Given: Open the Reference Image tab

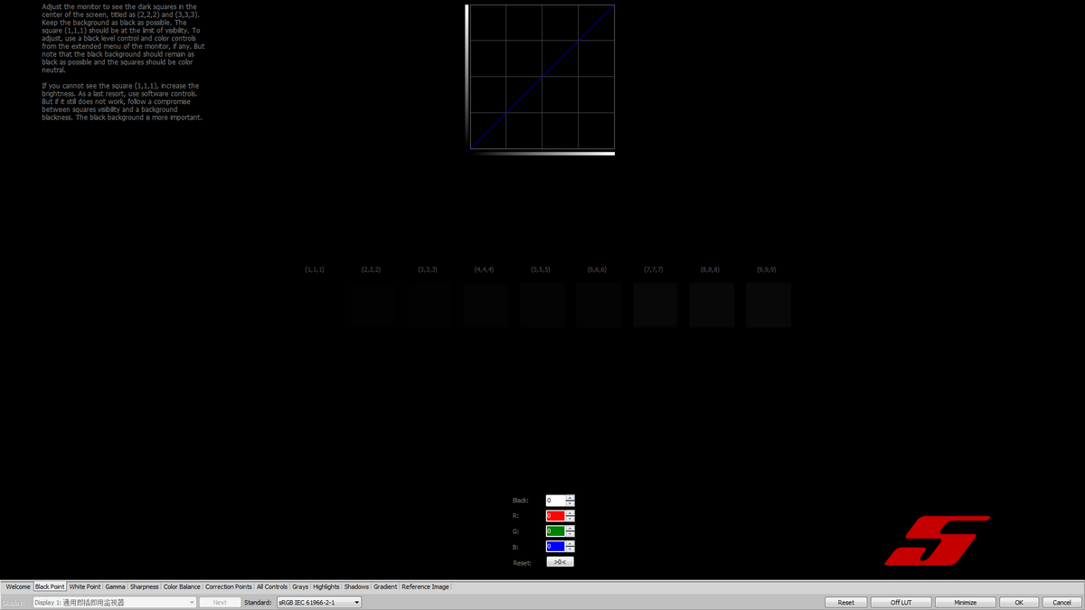Looking at the screenshot, I should click(x=425, y=587).
